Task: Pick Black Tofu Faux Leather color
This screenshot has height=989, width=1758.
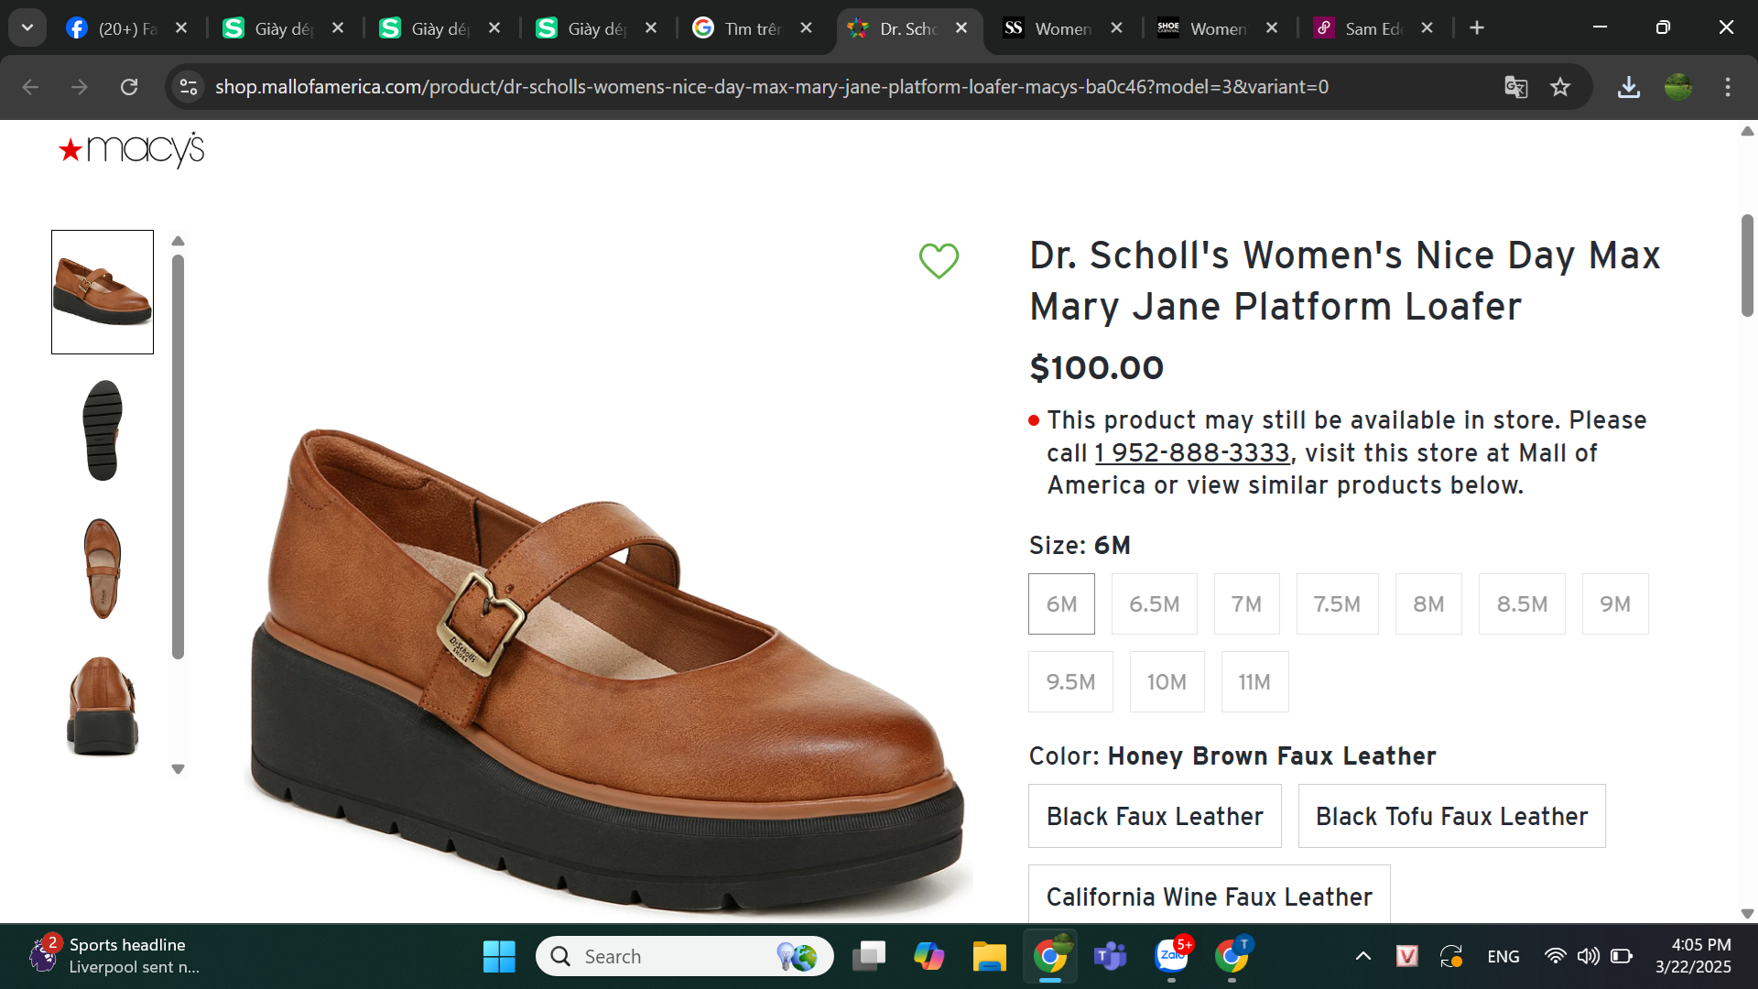Action: pyautogui.click(x=1451, y=816)
